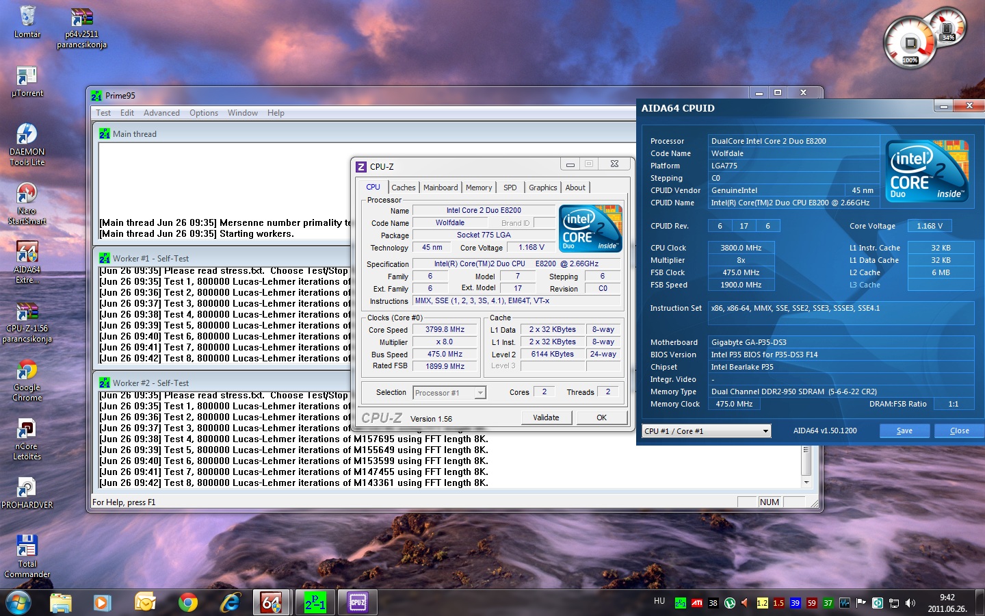The height and width of the screenshot is (616, 985).
Task: Click the Memory Type DDR2-950 SDRAM field
Action: pos(841,392)
